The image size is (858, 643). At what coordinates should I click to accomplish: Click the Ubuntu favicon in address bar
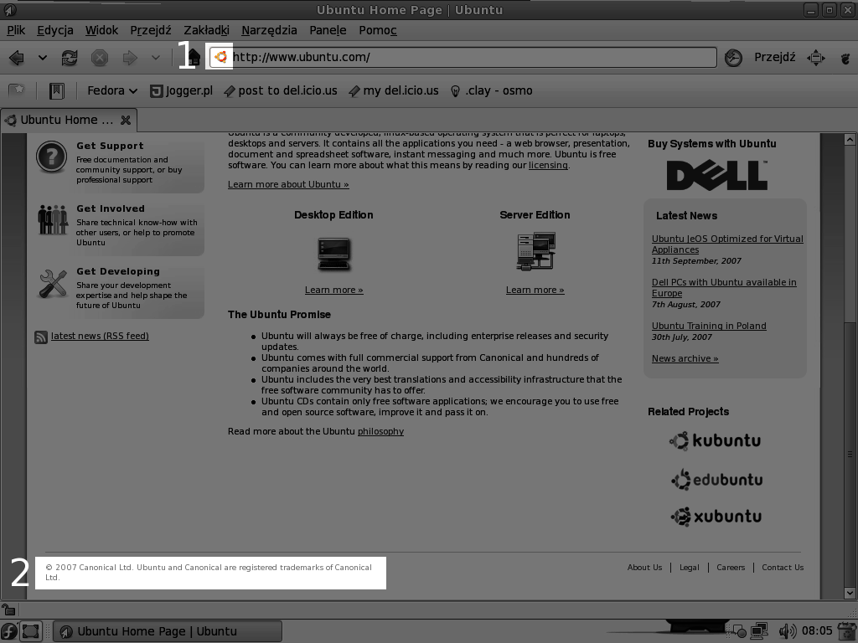pos(220,57)
